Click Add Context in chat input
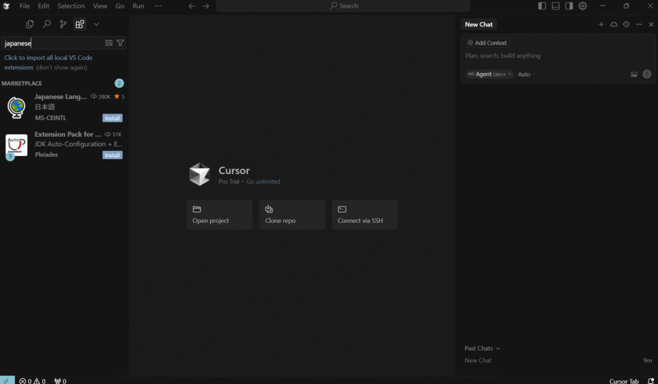Image resolution: width=658 pixels, height=384 pixels. click(x=487, y=43)
